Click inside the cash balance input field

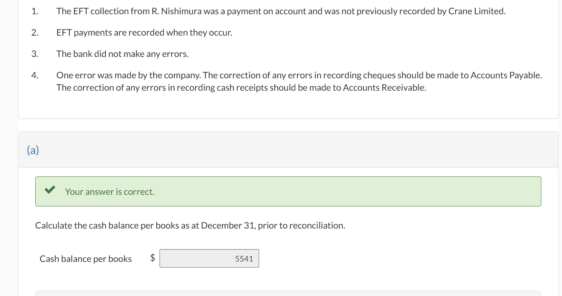tap(209, 258)
